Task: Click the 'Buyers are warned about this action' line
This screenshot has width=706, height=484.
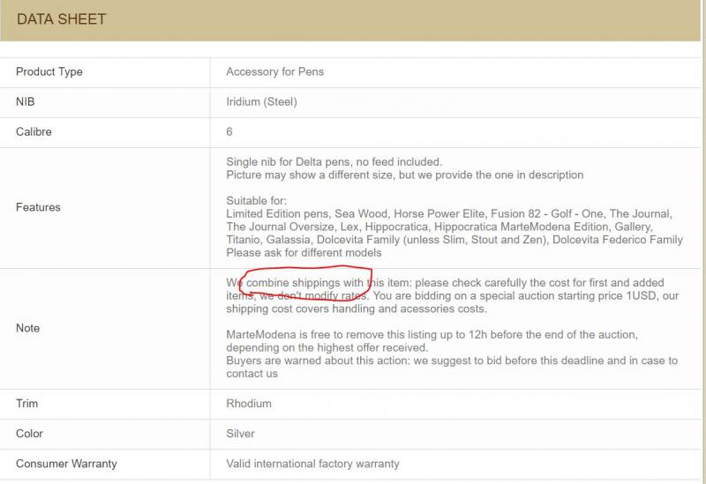Action: pos(451,361)
